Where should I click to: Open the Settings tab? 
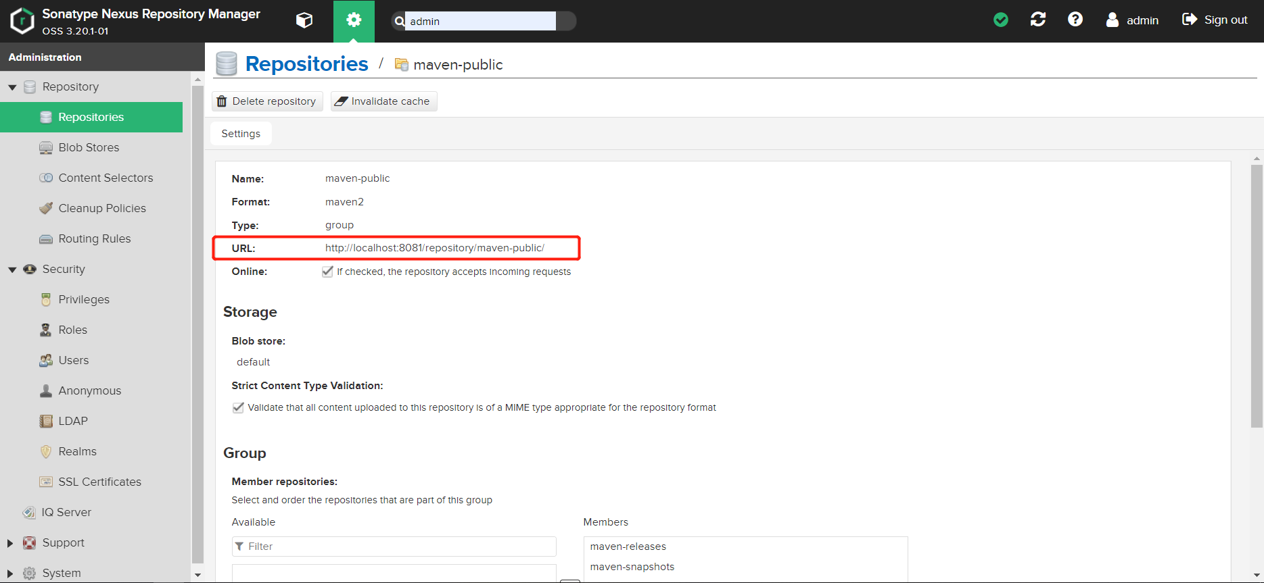tap(241, 134)
